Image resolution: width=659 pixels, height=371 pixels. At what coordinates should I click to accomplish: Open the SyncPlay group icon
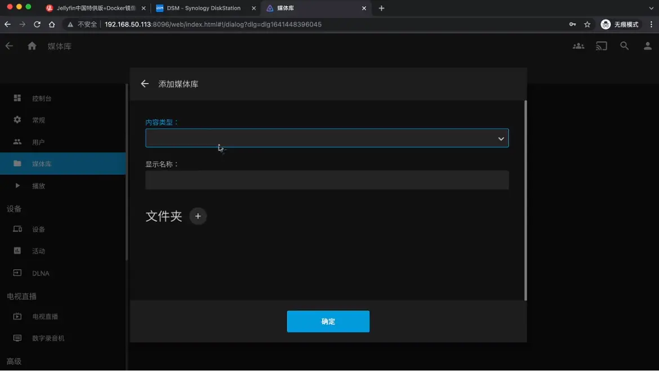pos(578,46)
